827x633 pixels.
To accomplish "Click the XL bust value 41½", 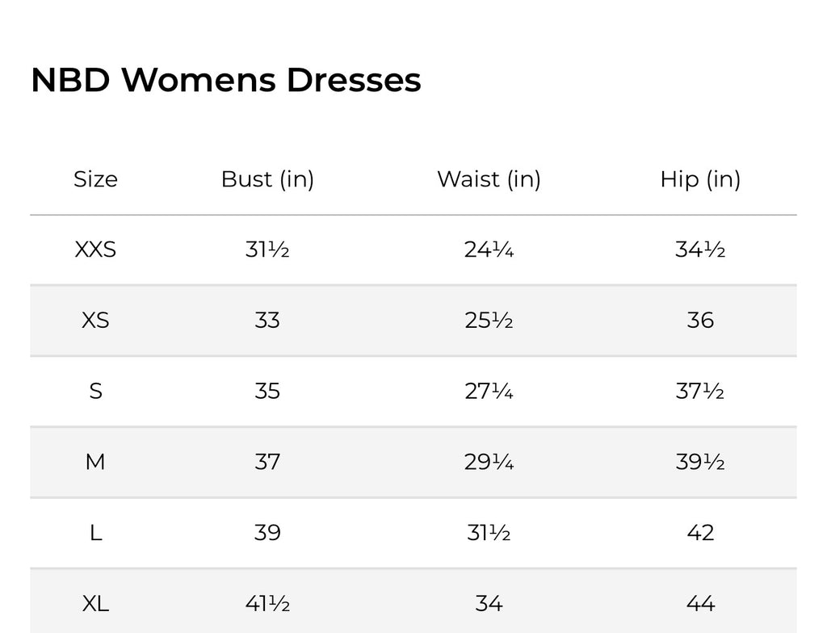I will pos(267,603).
